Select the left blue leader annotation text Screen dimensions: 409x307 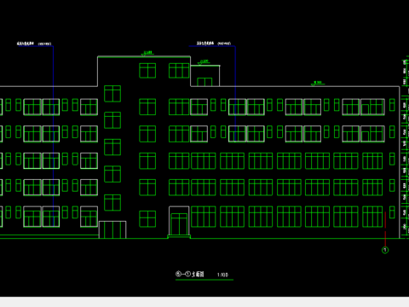pos(34,43)
